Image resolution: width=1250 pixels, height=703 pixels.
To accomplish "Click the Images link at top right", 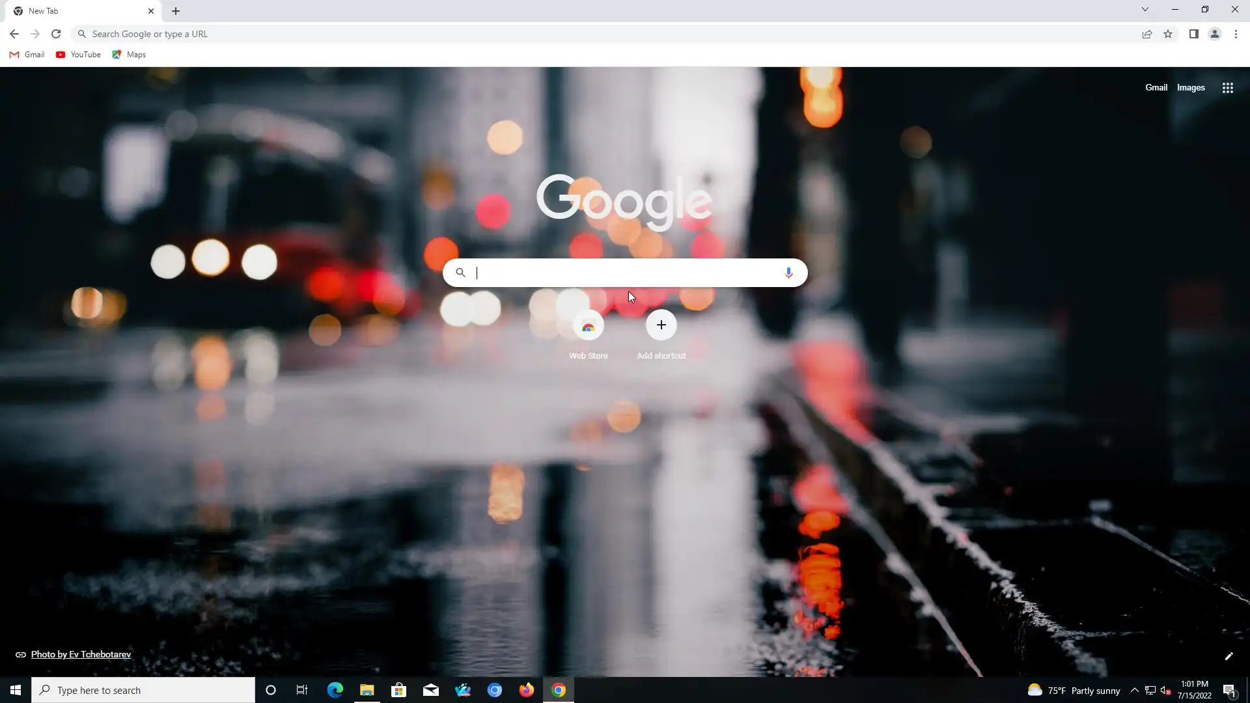I will (x=1190, y=88).
